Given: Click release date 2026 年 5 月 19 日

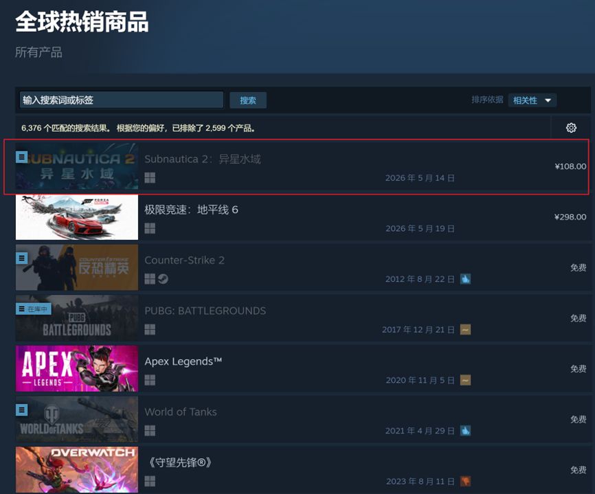Looking at the screenshot, I should [x=420, y=228].
